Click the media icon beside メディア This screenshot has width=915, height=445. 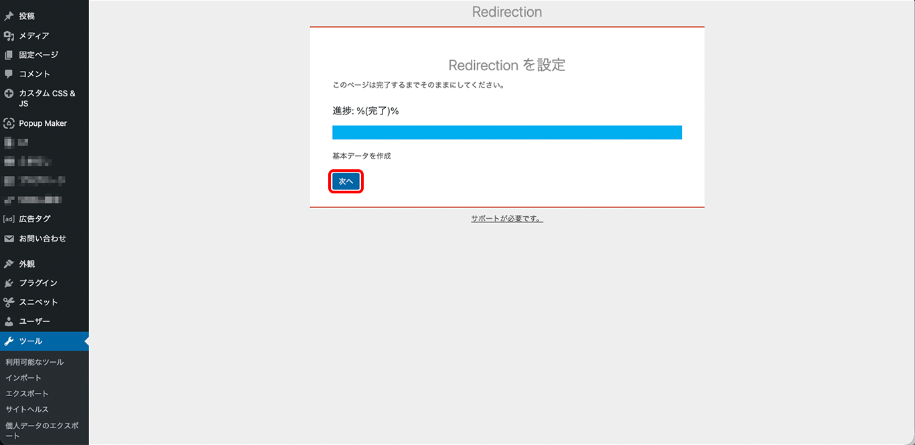9,35
